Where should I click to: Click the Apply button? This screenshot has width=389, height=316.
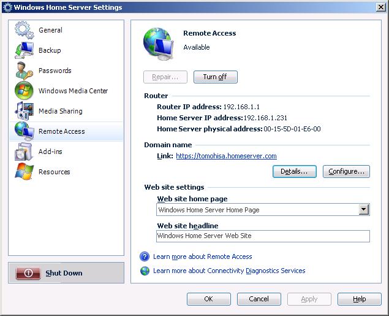(309, 299)
